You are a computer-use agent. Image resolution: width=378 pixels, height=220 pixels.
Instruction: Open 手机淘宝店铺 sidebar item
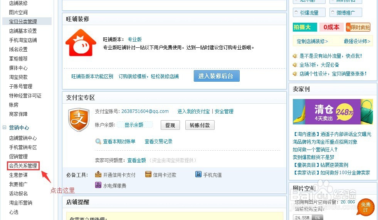coord(23,40)
